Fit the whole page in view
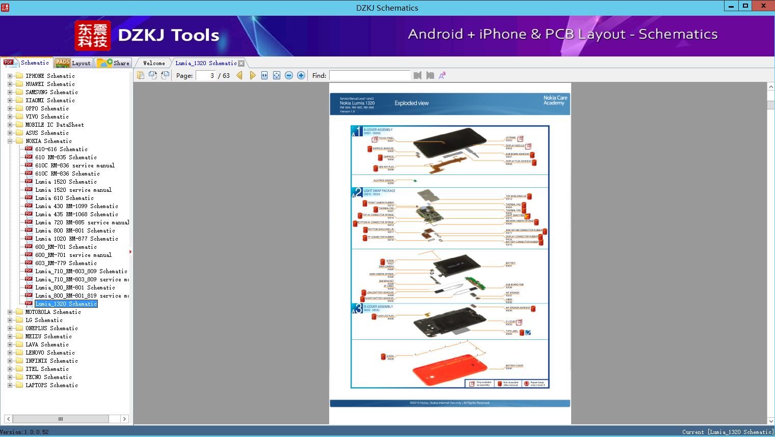This screenshot has height=437, width=775. click(277, 75)
